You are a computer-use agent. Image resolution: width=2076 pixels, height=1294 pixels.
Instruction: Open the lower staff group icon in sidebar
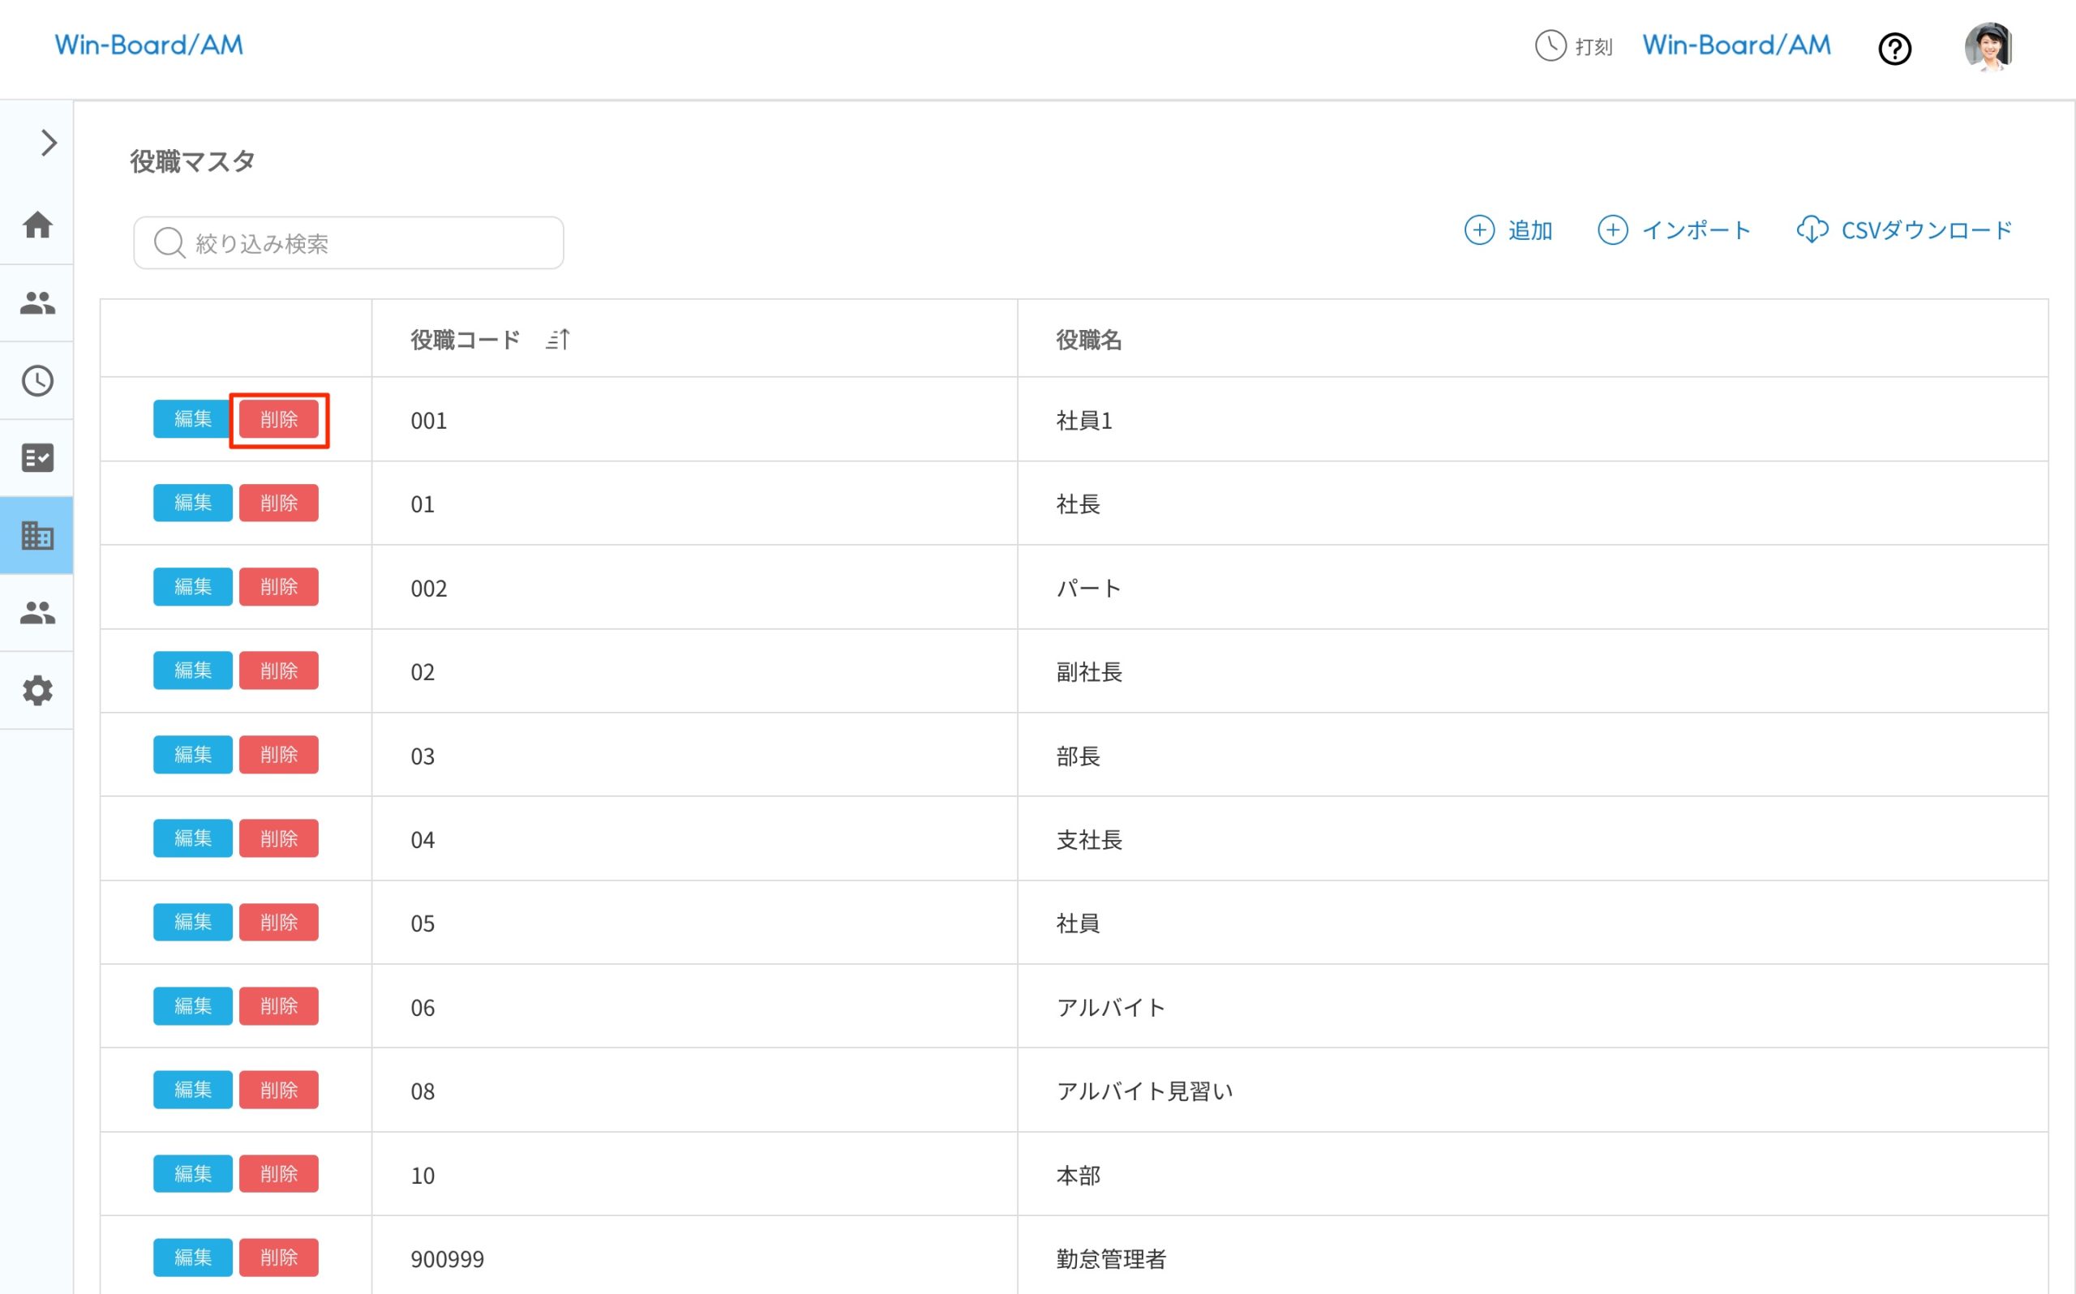click(x=37, y=613)
